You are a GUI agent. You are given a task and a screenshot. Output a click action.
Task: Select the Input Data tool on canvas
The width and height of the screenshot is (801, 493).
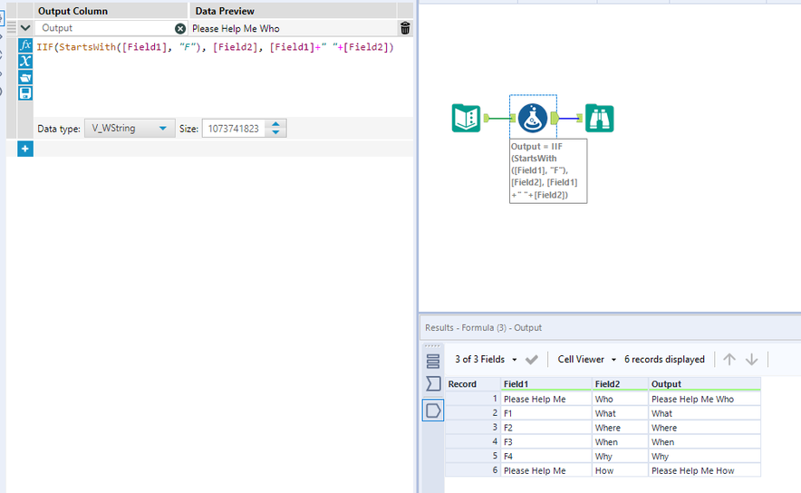[x=466, y=118]
